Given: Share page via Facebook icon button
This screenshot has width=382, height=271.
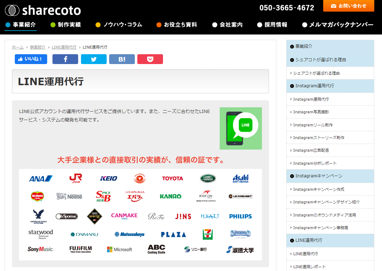Looking at the screenshot, I should click(65, 59).
